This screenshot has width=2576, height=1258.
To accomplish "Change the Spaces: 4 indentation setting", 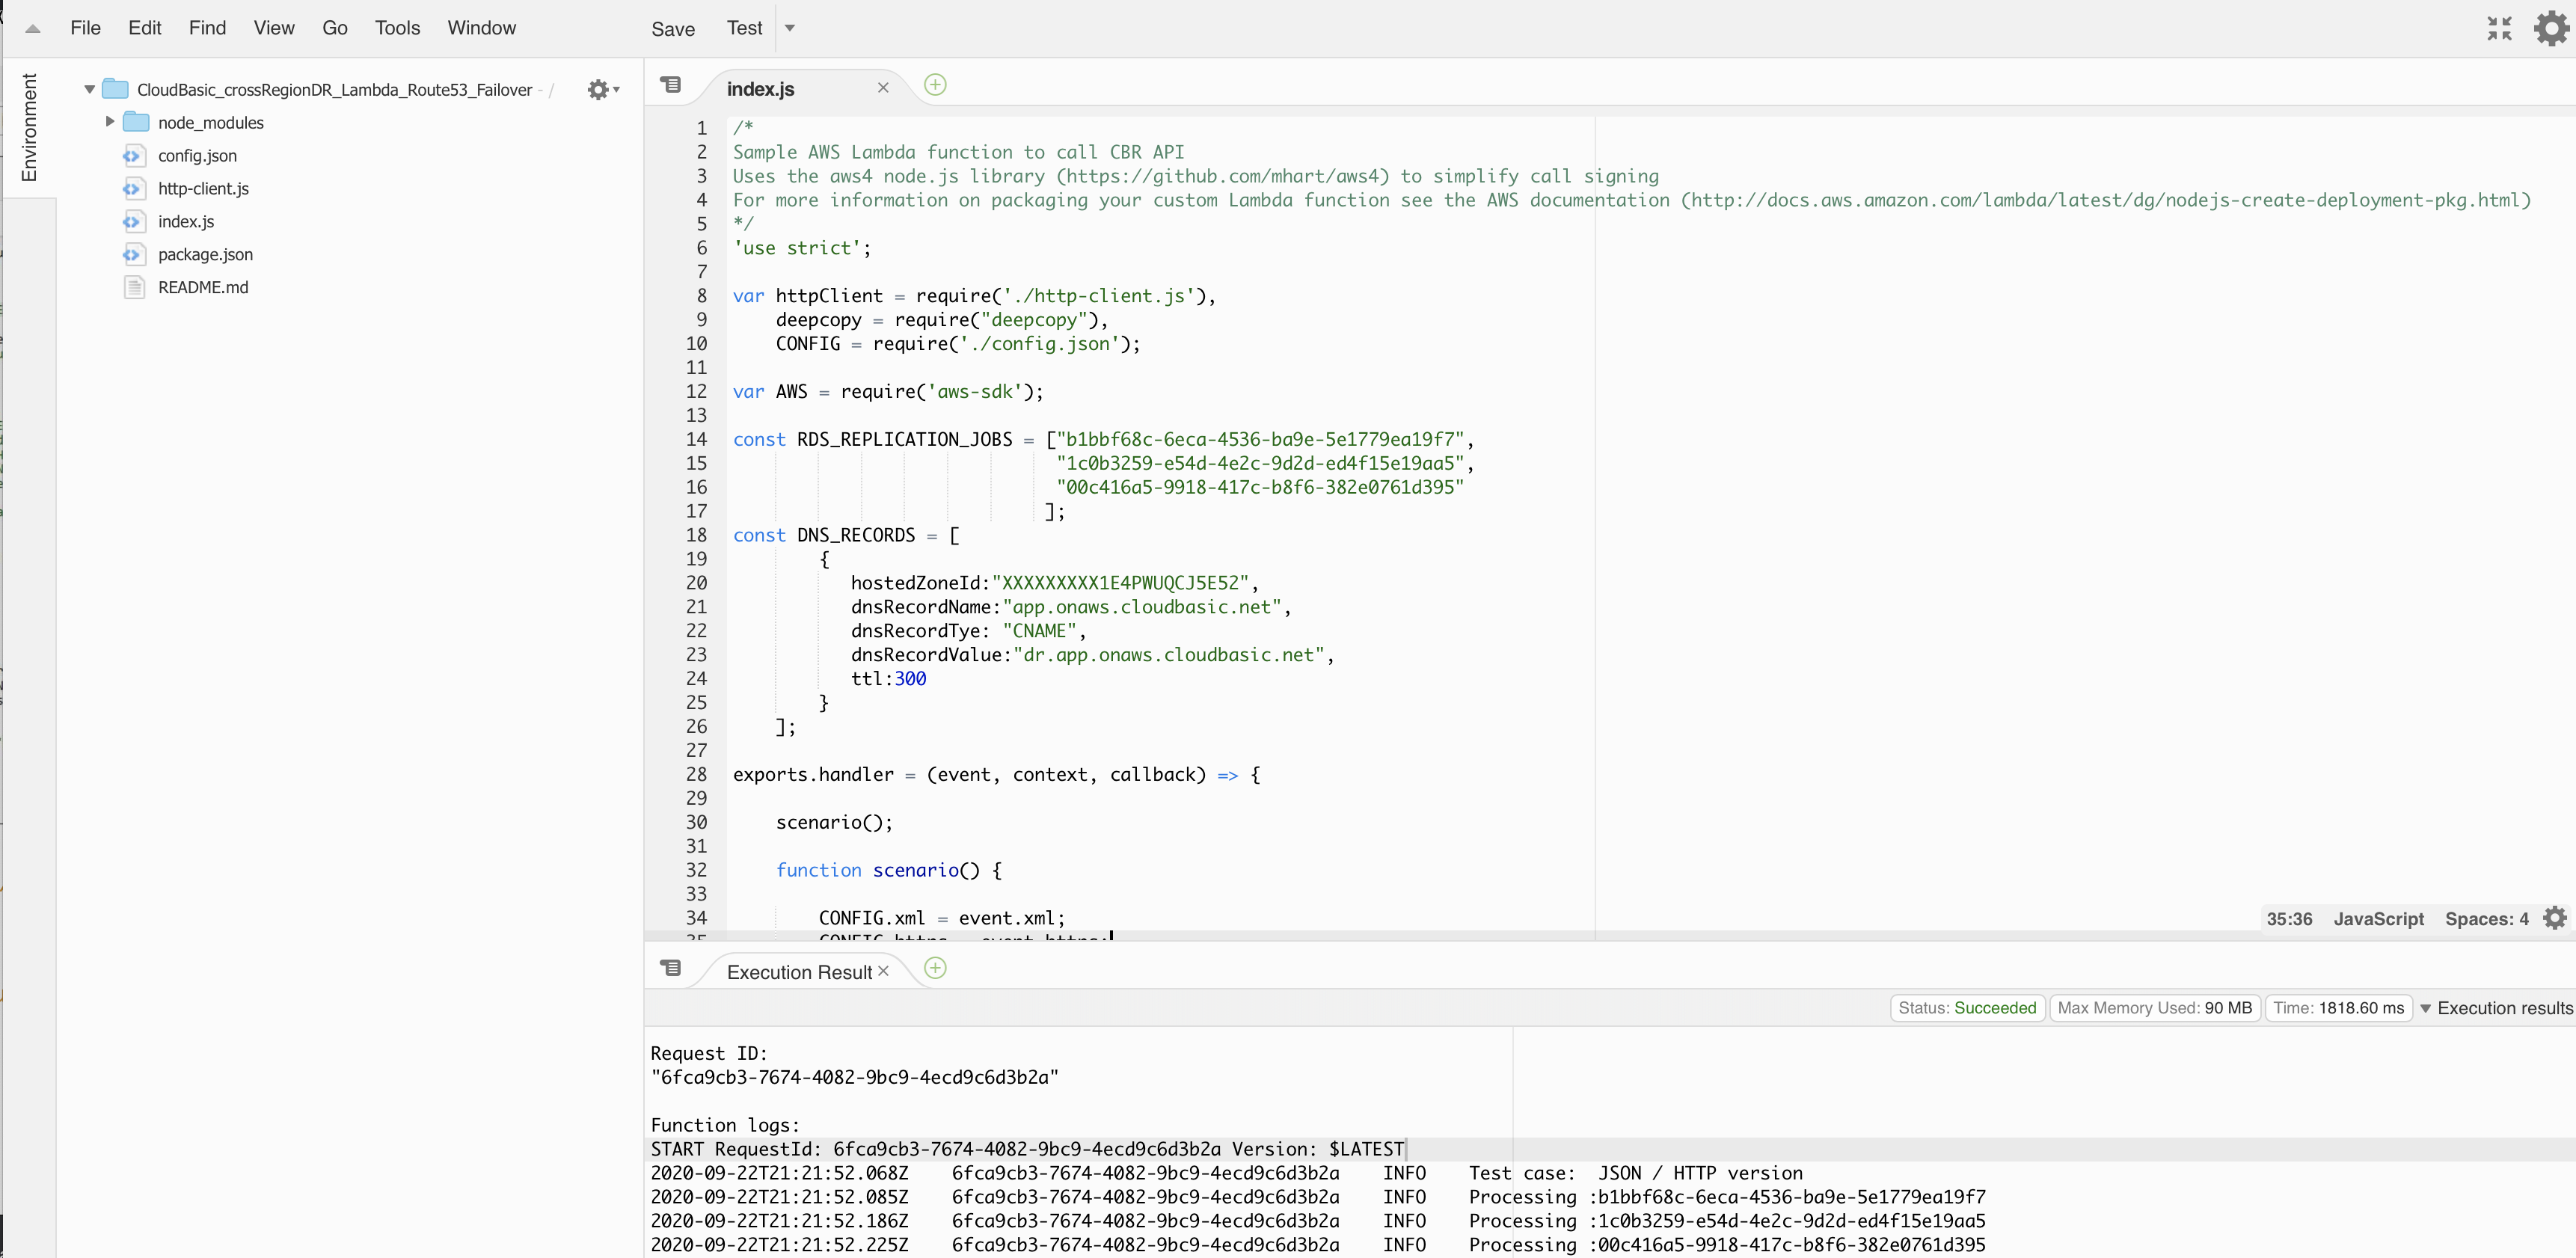I will click(x=2486, y=919).
